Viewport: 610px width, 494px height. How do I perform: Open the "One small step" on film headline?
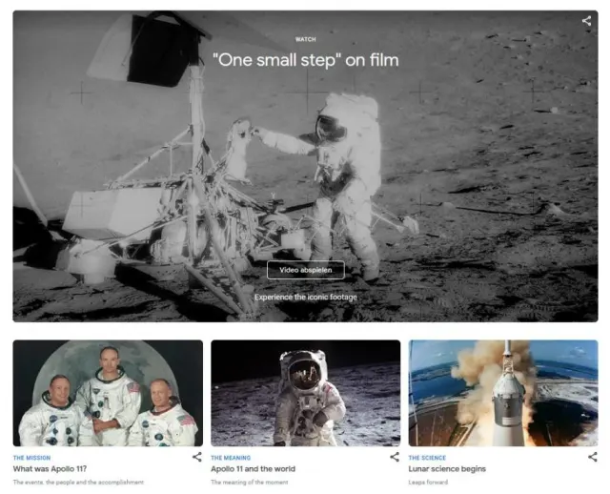click(306, 60)
